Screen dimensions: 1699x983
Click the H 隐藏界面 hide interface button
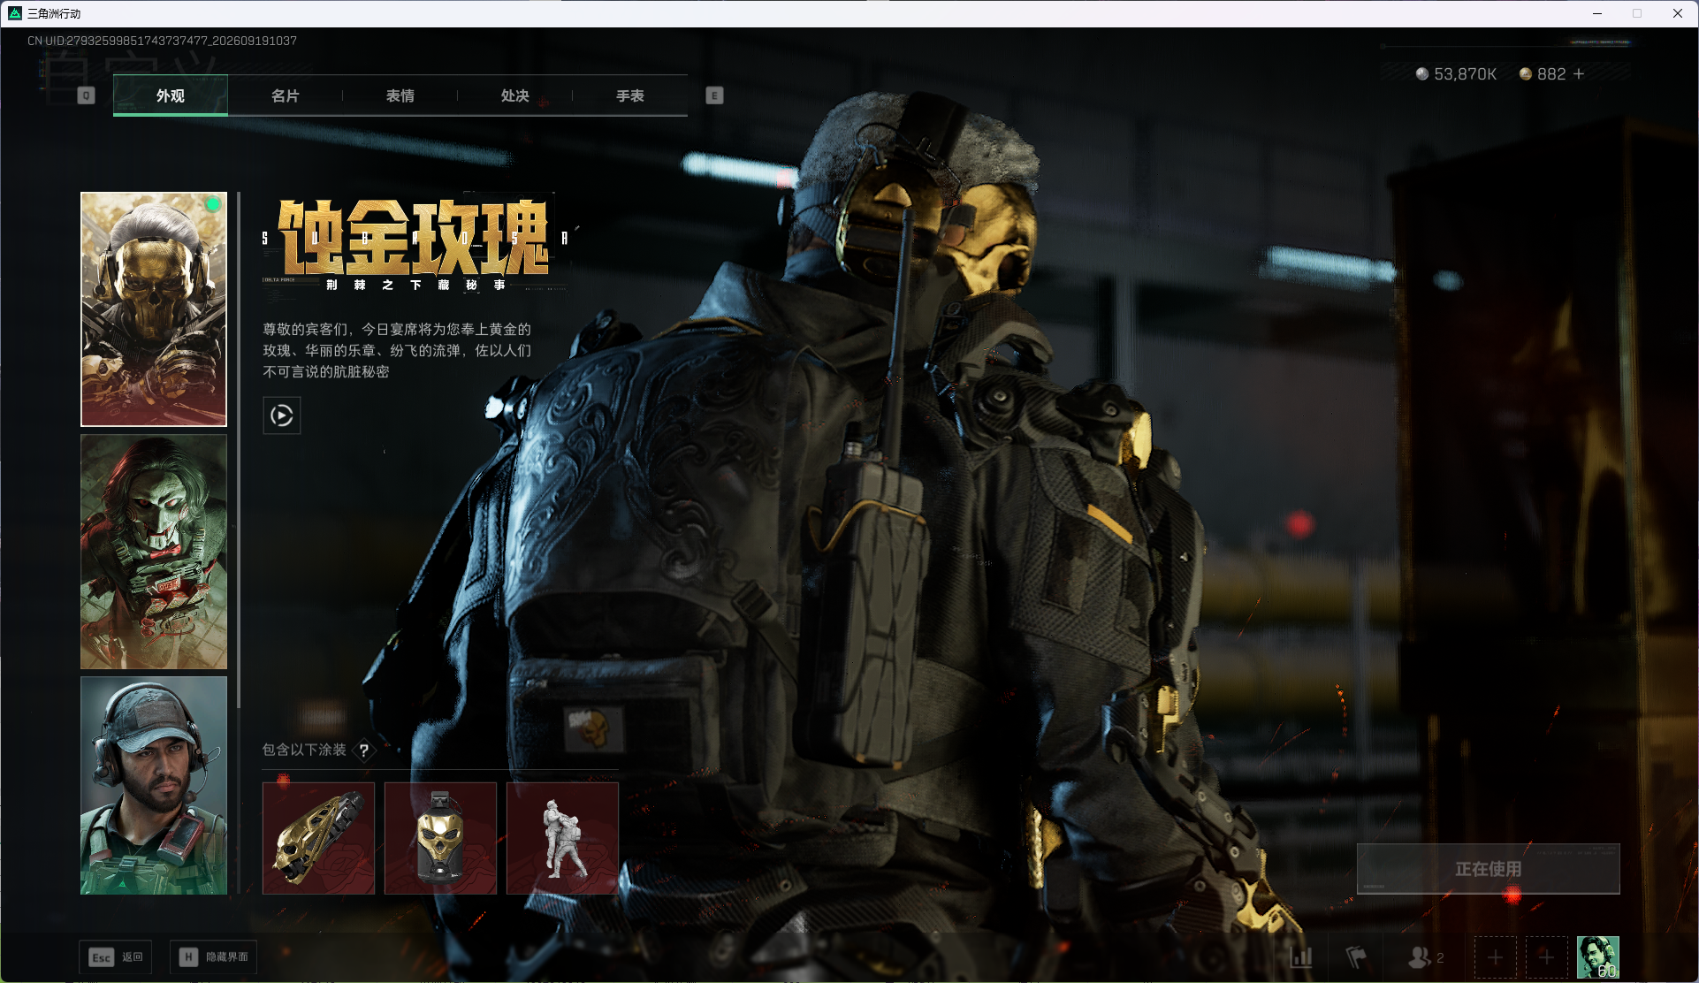pos(214,957)
